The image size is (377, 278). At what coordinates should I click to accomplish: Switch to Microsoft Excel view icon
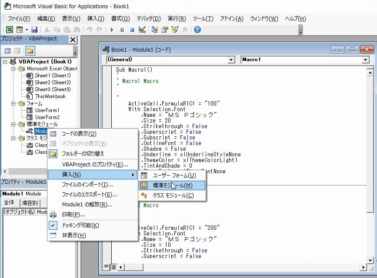point(10,30)
